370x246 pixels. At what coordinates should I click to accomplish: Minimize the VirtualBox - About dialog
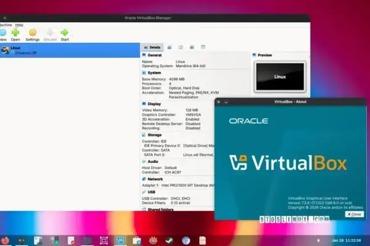(226, 102)
